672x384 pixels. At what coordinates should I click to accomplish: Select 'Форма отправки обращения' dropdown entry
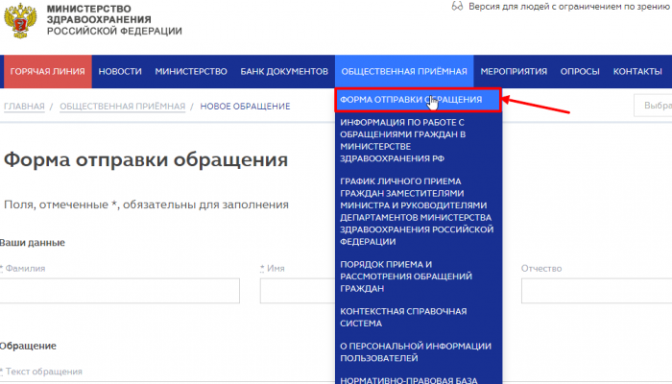[417, 100]
